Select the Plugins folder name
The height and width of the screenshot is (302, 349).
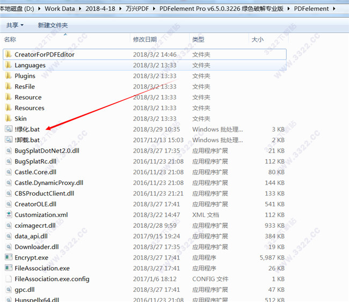25,76
